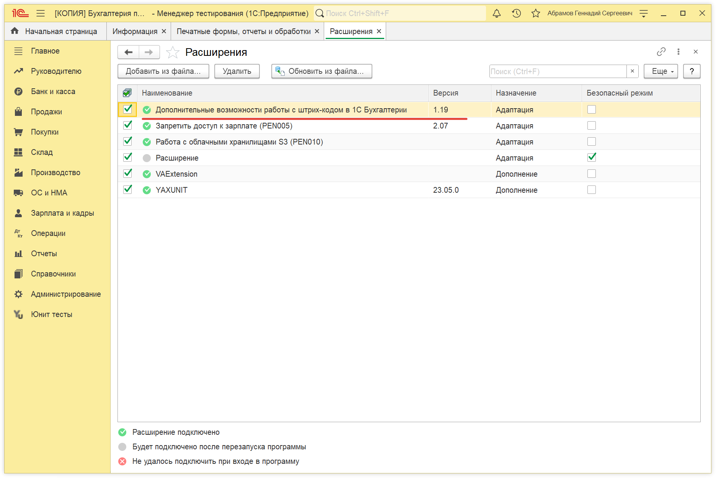Close the Информация tab

[164, 31]
